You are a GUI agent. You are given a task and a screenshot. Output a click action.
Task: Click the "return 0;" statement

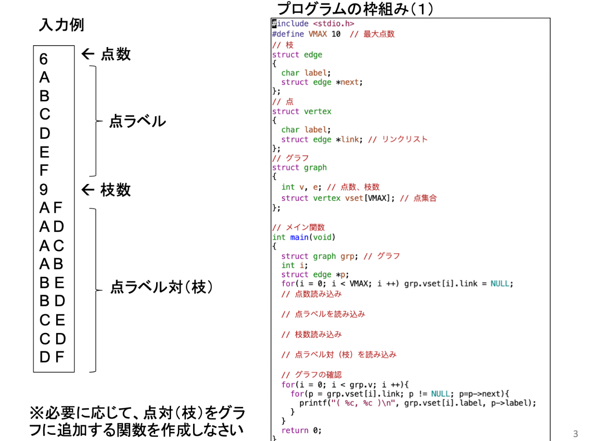click(301, 430)
